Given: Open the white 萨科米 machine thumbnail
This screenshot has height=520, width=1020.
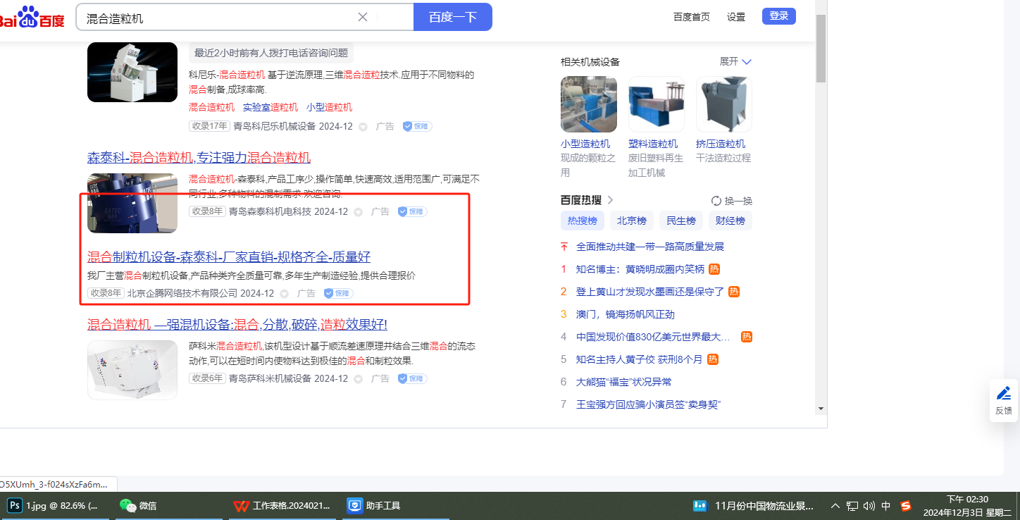Looking at the screenshot, I should [x=132, y=370].
